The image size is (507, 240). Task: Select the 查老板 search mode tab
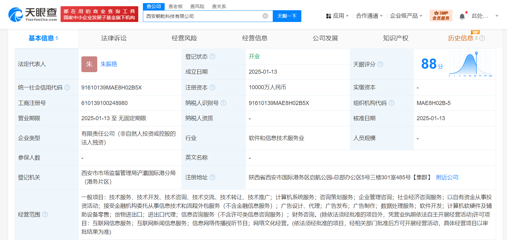pos(176,6)
